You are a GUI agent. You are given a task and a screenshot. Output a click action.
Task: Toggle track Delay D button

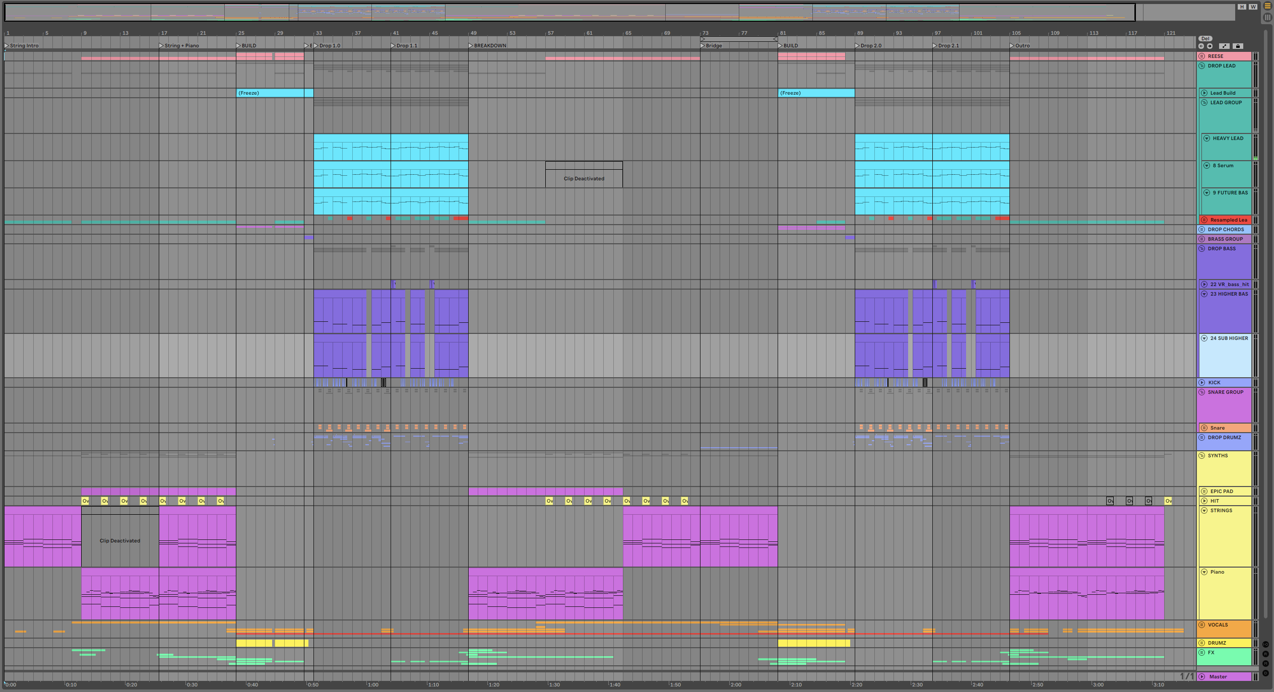click(x=1265, y=673)
